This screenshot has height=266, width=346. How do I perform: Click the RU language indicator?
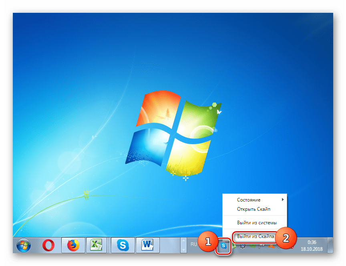193,244
